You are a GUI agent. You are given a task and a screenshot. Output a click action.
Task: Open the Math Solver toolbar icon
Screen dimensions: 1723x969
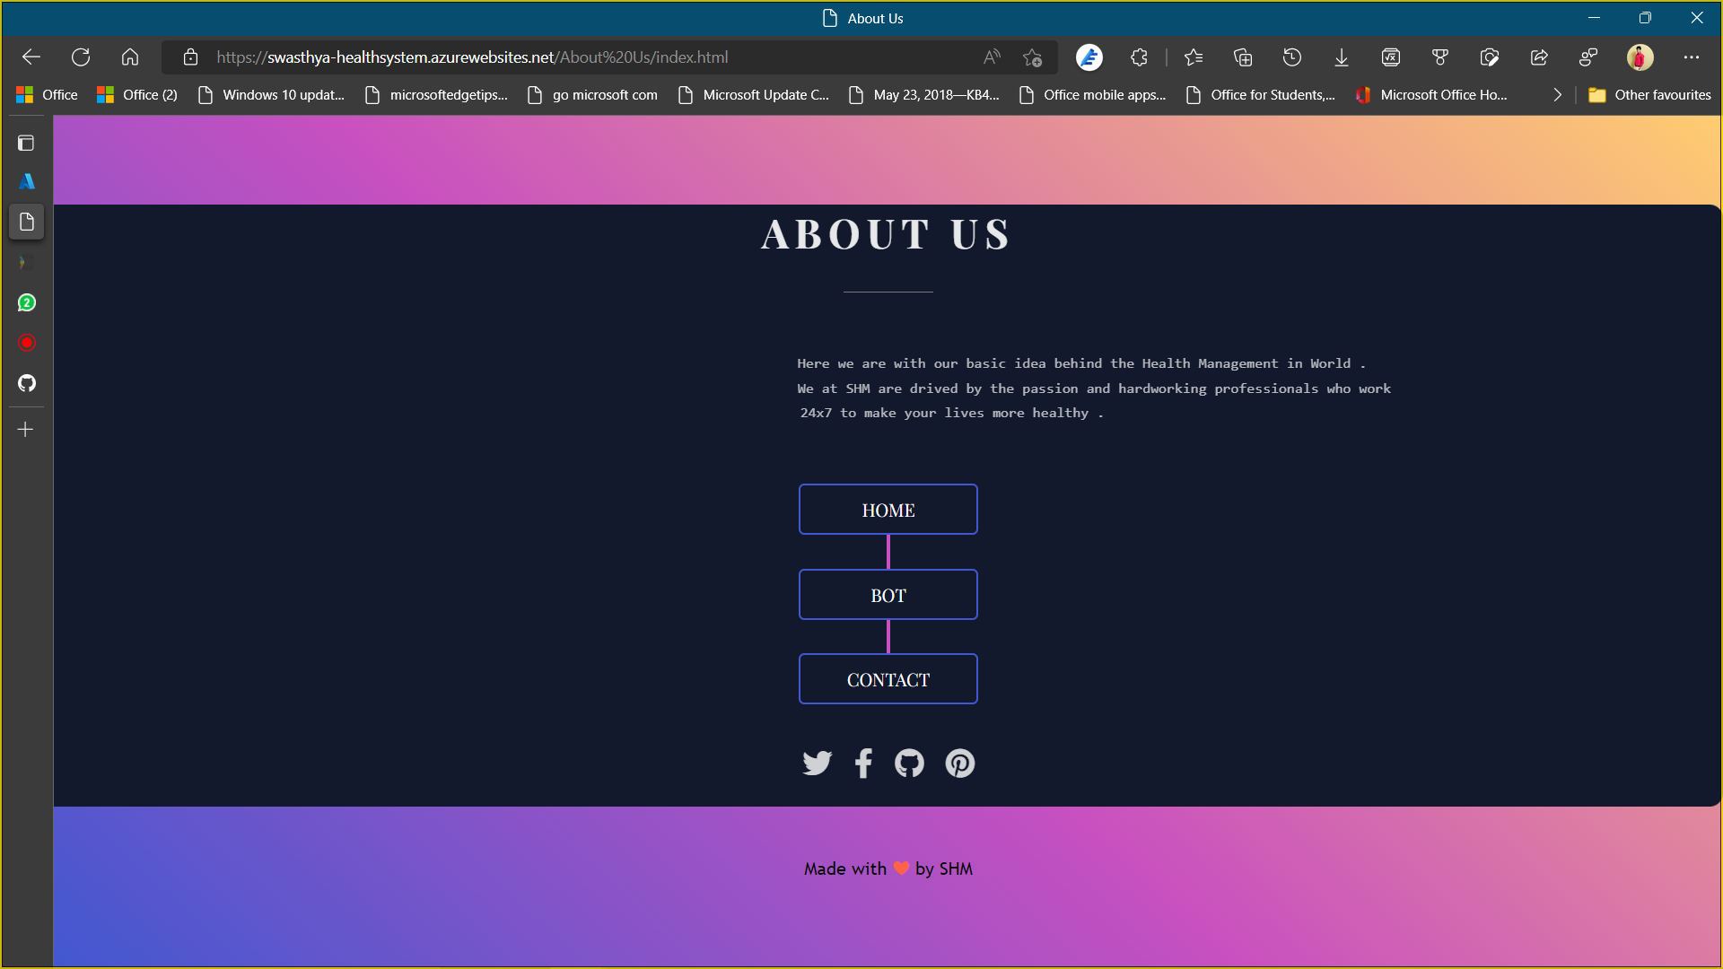[1391, 57]
